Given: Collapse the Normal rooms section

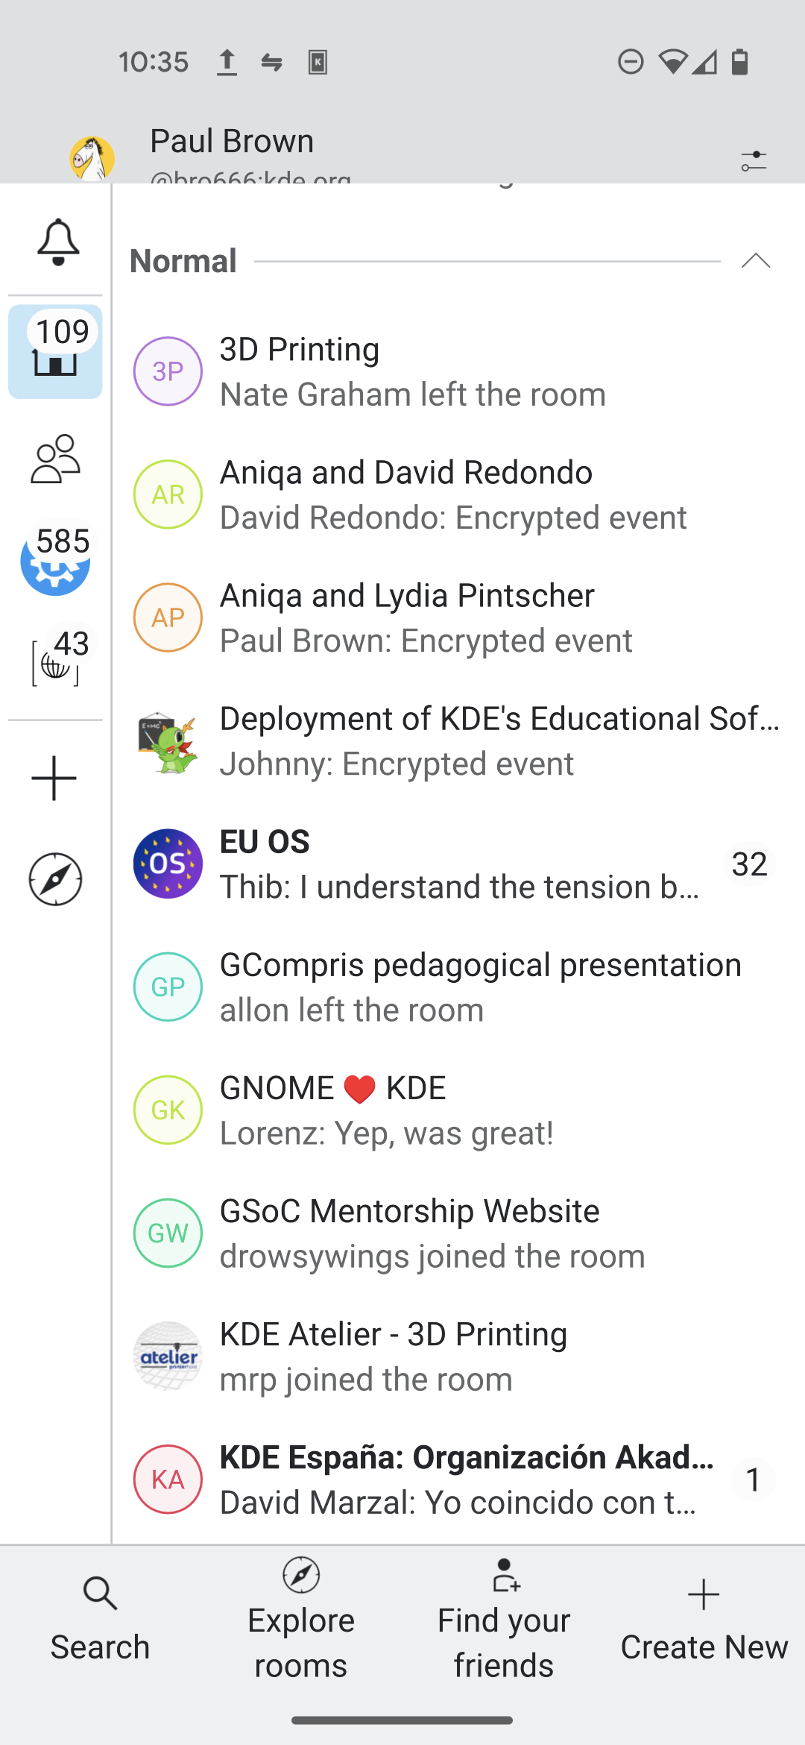Looking at the screenshot, I should [x=756, y=261].
